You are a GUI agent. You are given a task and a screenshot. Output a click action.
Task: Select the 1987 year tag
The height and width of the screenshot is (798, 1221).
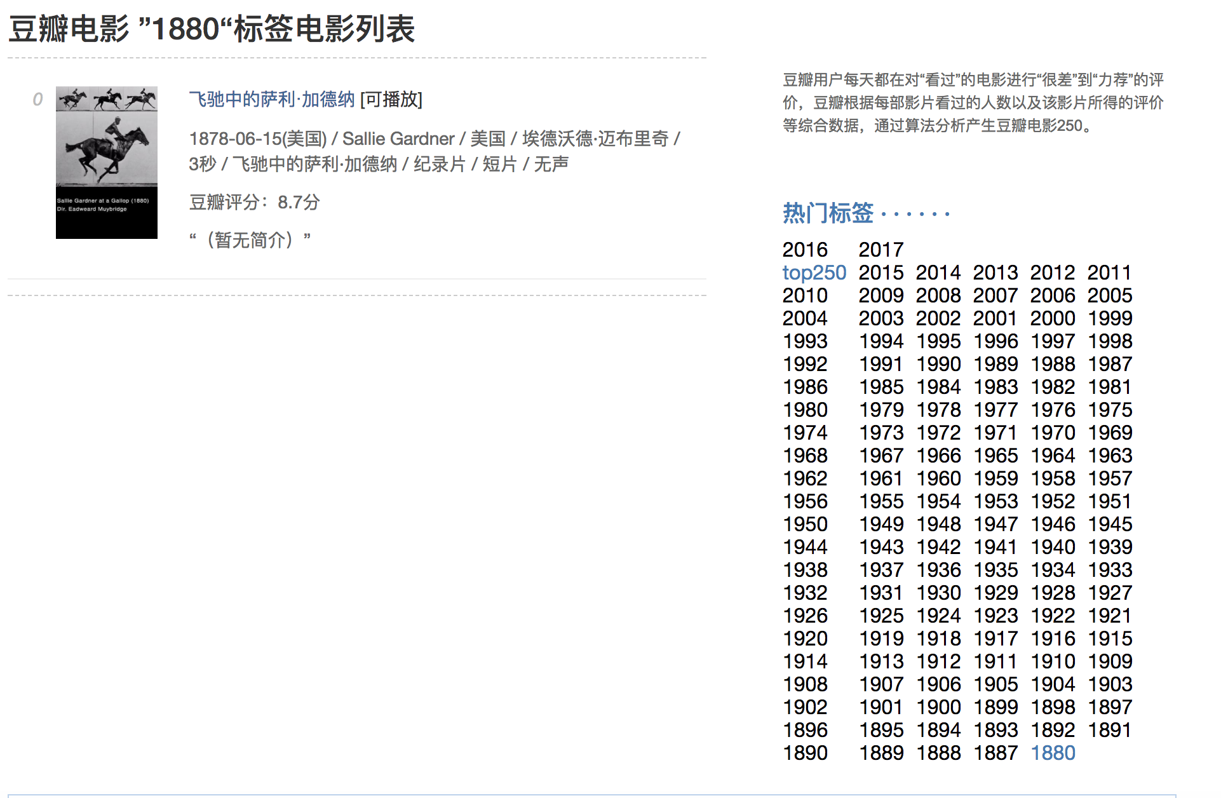[x=1110, y=363]
